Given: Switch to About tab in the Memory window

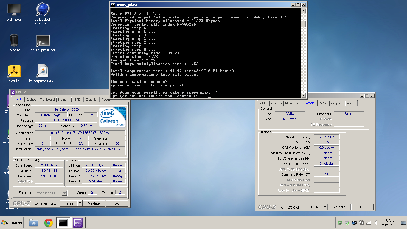Looking at the screenshot, I should point(351,103).
